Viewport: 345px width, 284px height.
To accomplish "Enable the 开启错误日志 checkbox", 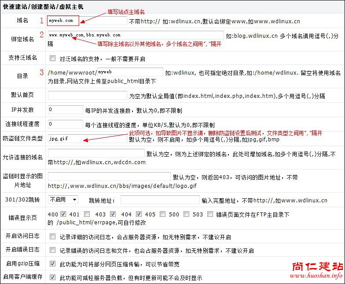I will (53, 251).
